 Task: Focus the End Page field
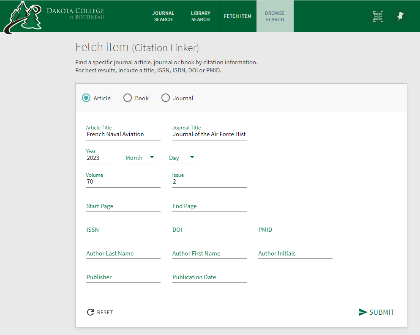[x=209, y=206]
